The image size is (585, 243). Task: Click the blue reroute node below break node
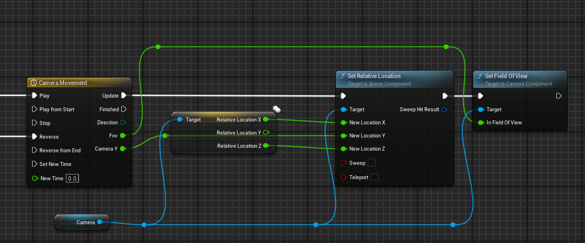click(144, 225)
